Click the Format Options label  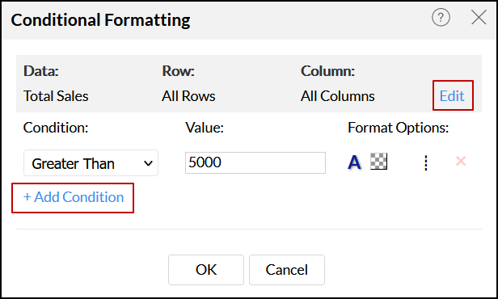point(399,128)
